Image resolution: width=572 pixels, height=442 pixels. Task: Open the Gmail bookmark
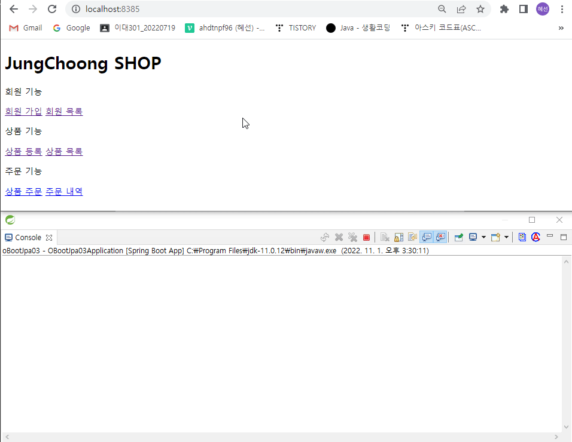26,28
